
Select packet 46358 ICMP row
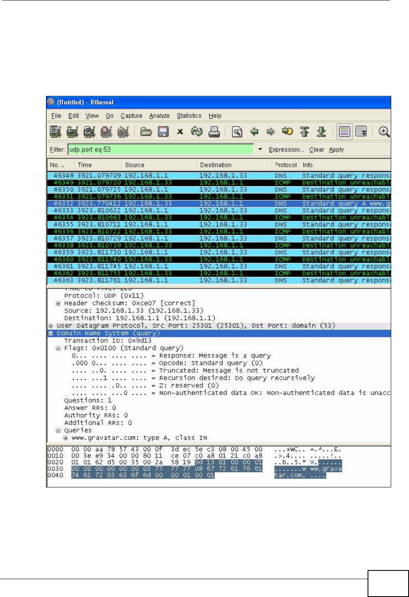coord(219,245)
